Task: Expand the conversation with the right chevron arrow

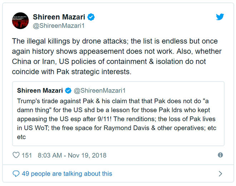Action: pos(220,174)
